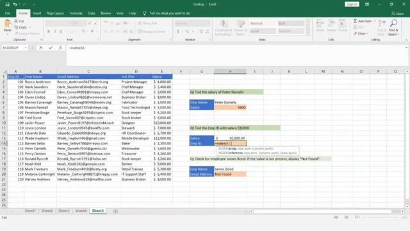
Task: Cancel formula entry with X icon
Action: (x=41, y=47)
